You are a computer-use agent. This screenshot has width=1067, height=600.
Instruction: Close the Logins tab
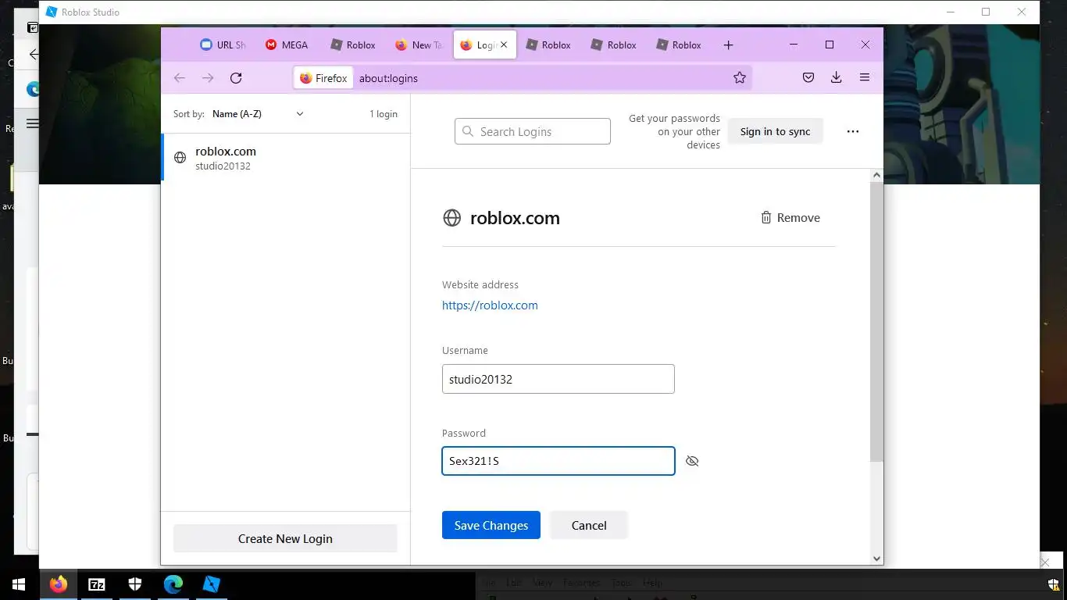[504, 45]
